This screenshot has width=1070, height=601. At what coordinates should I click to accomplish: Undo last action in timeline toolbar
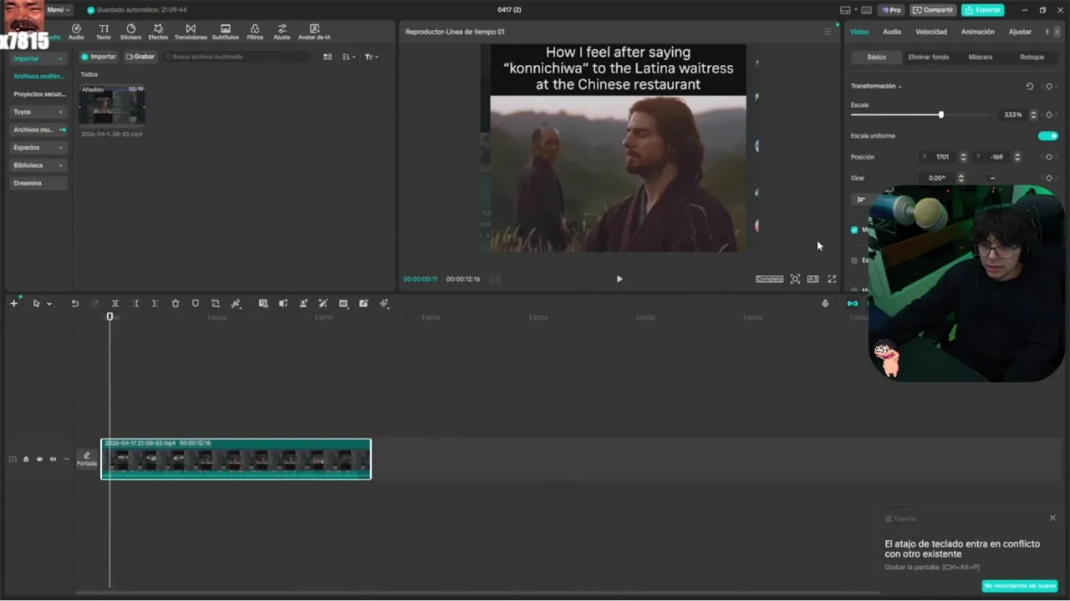tap(74, 304)
